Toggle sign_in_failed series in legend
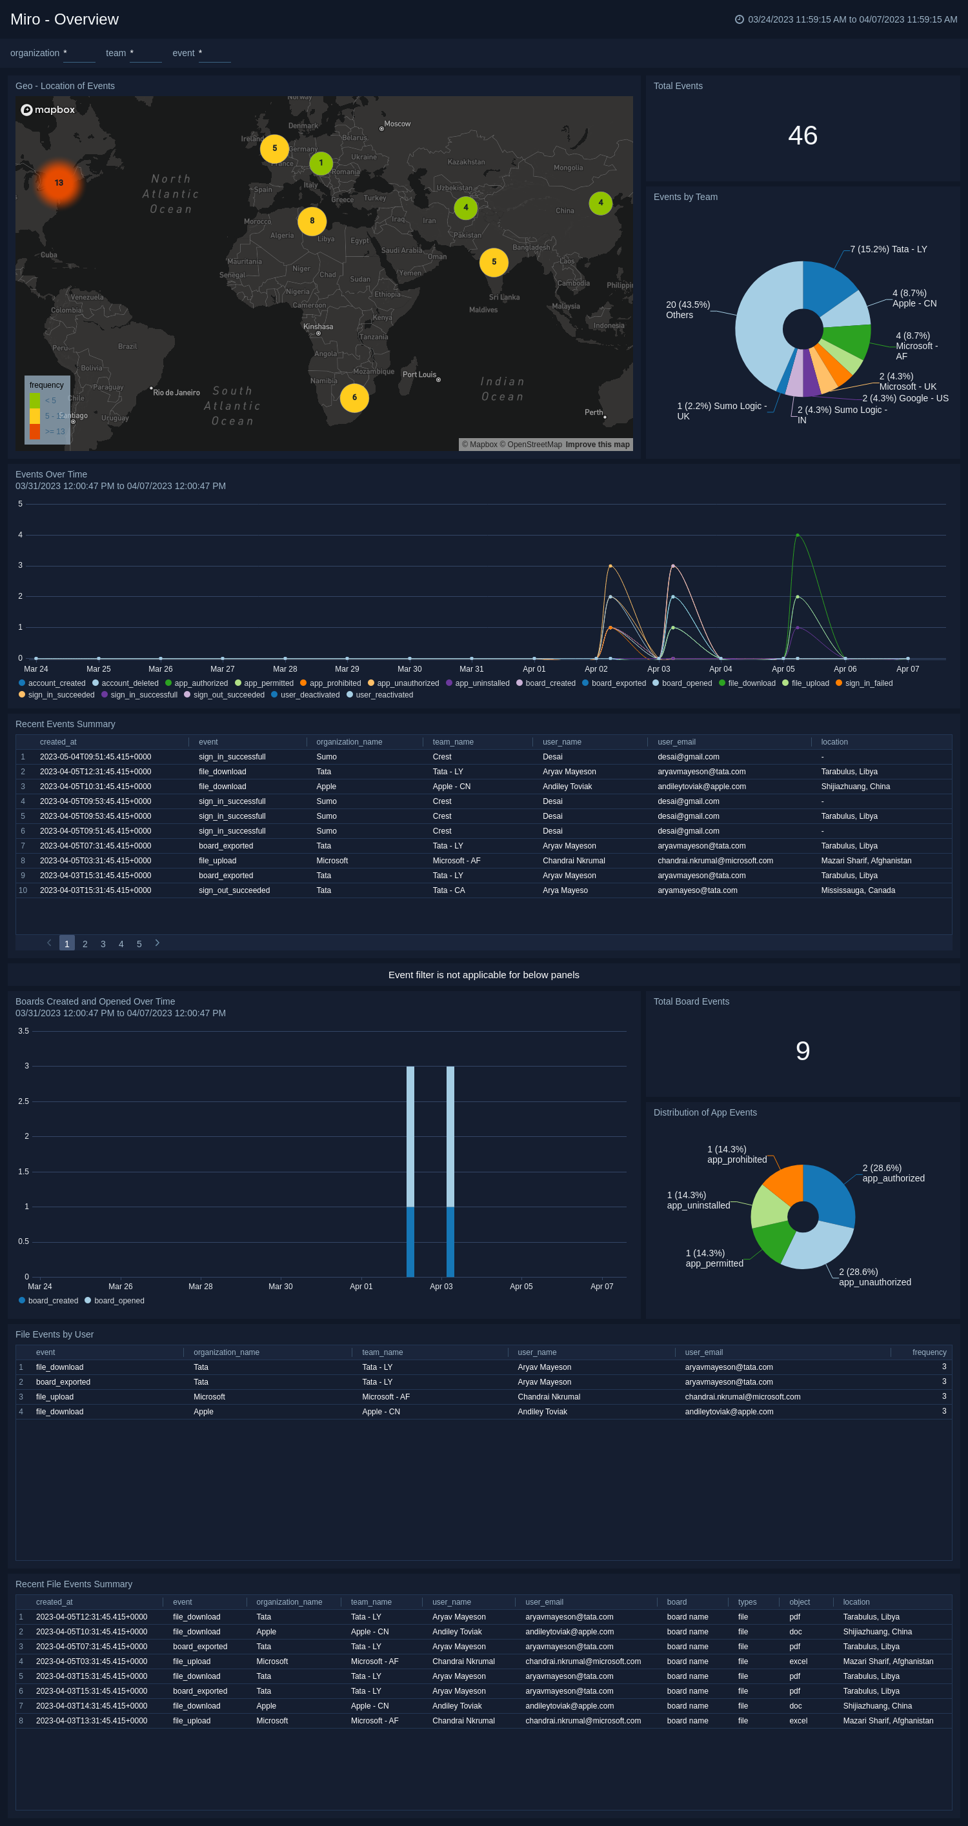The image size is (968, 1826). [865, 683]
